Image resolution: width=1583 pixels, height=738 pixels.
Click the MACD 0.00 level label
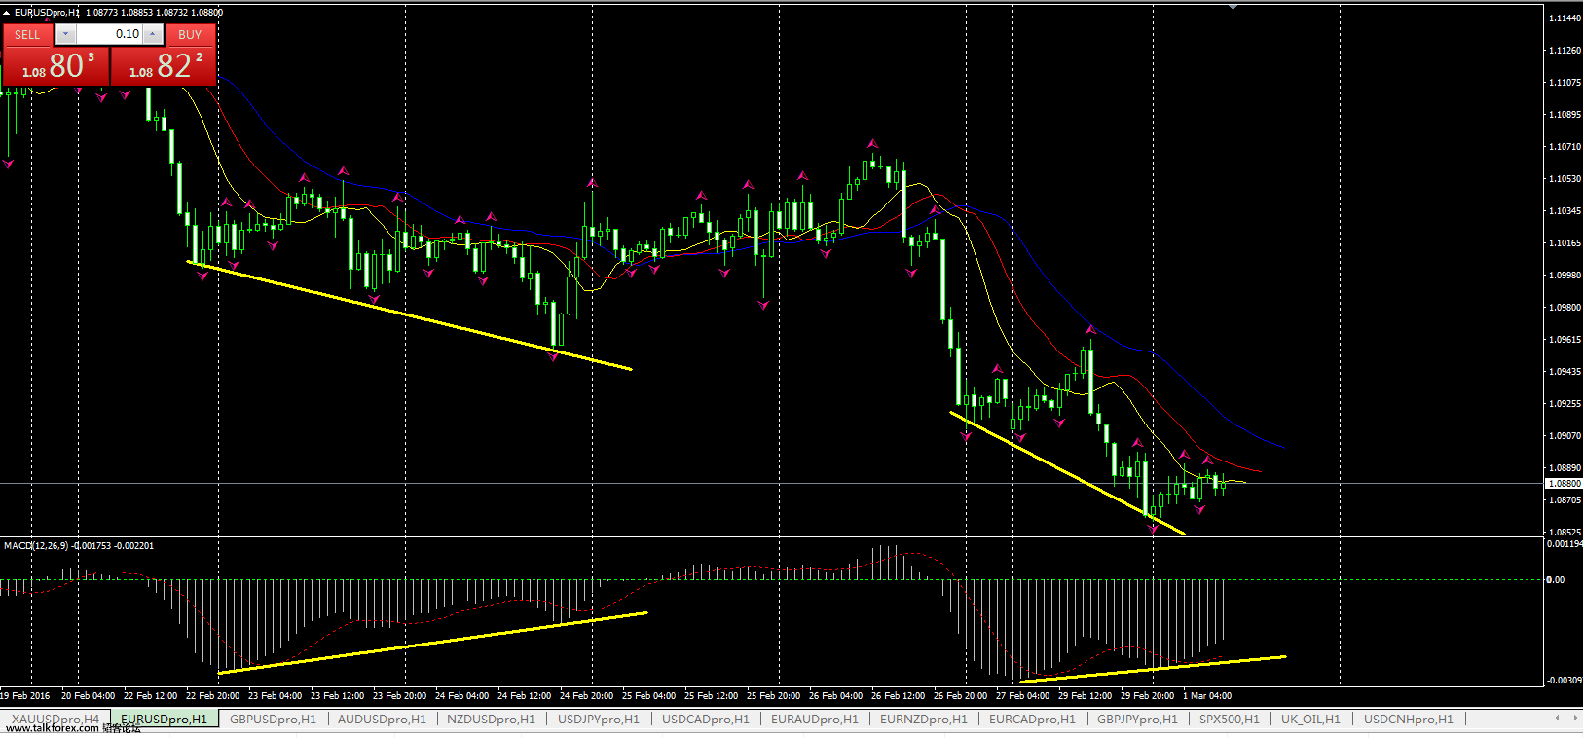(1556, 580)
